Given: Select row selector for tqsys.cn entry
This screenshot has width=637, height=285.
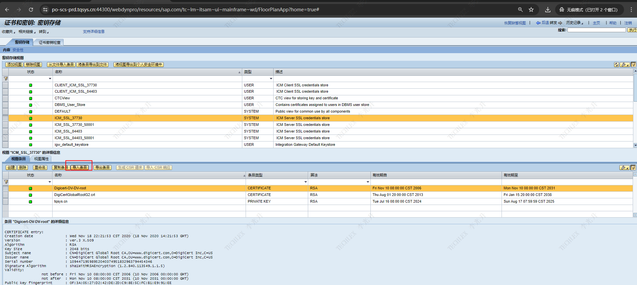Looking at the screenshot, I should pos(5,202).
